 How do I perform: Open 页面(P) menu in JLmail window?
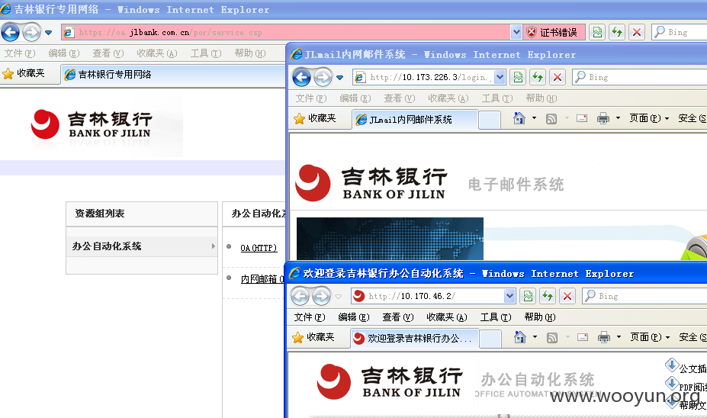pyautogui.click(x=649, y=118)
